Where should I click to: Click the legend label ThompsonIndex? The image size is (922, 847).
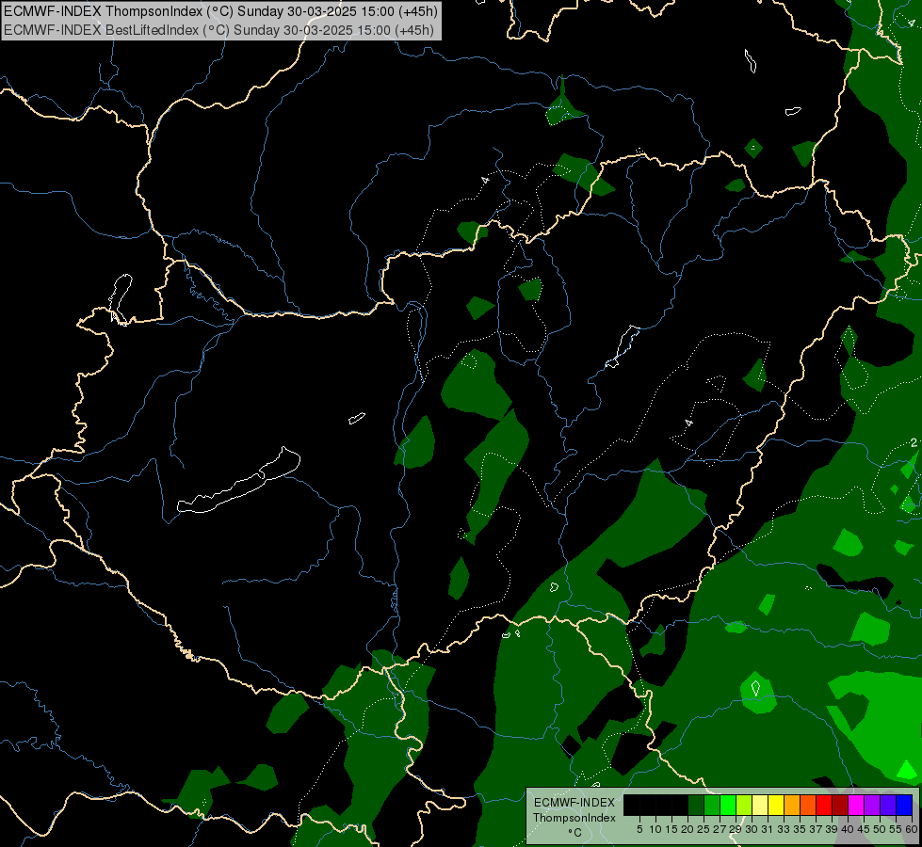(x=574, y=818)
